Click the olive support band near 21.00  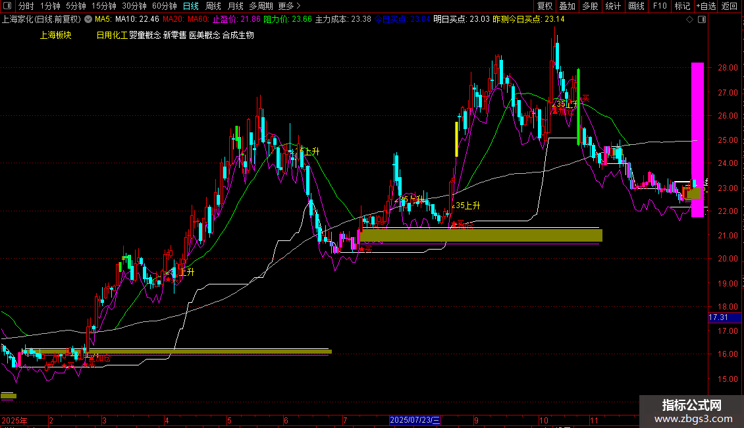(481, 235)
